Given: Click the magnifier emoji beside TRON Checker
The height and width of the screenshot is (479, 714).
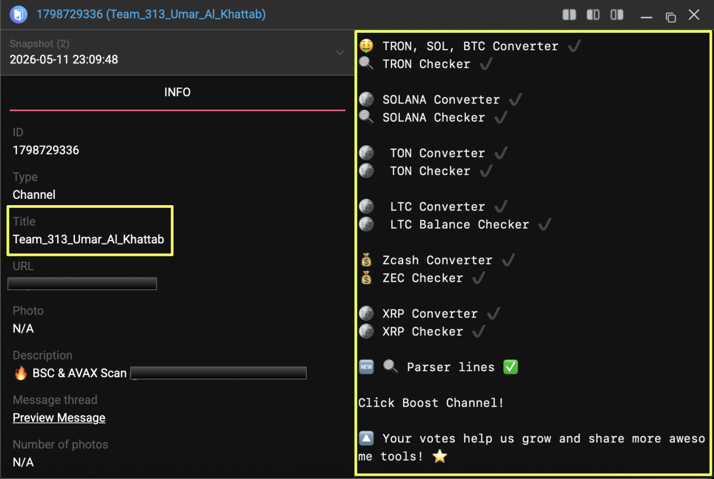Looking at the screenshot, I should point(366,64).
